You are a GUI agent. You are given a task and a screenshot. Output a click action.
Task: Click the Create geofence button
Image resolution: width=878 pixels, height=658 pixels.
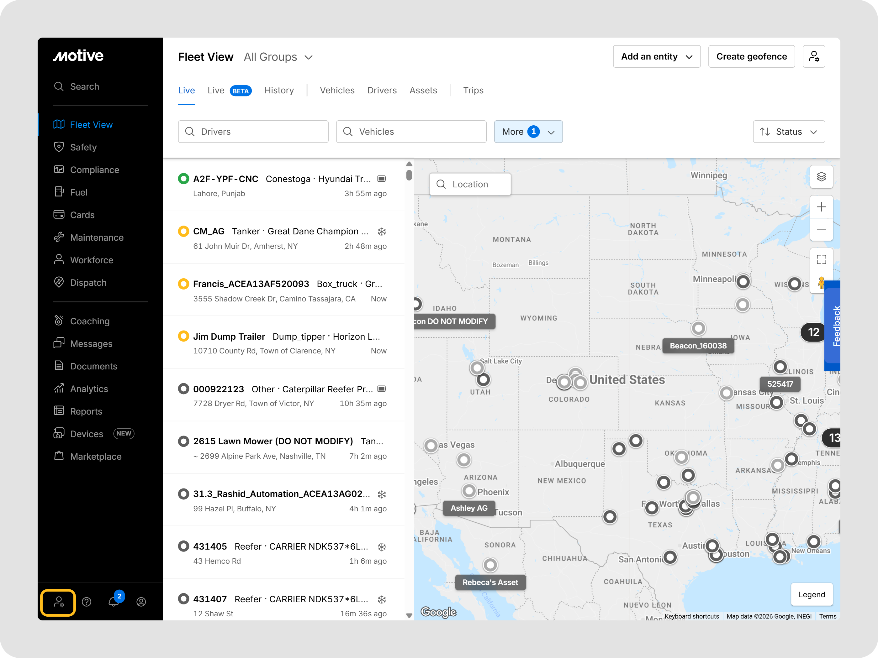pyautogui.click(x=751, y=56)
